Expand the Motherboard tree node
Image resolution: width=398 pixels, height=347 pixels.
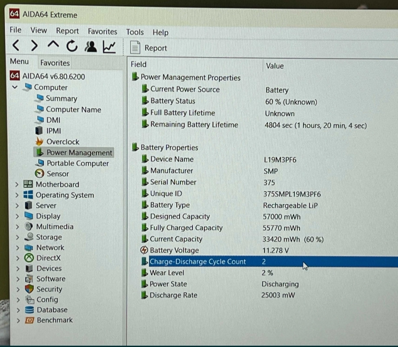coord(17,185)
